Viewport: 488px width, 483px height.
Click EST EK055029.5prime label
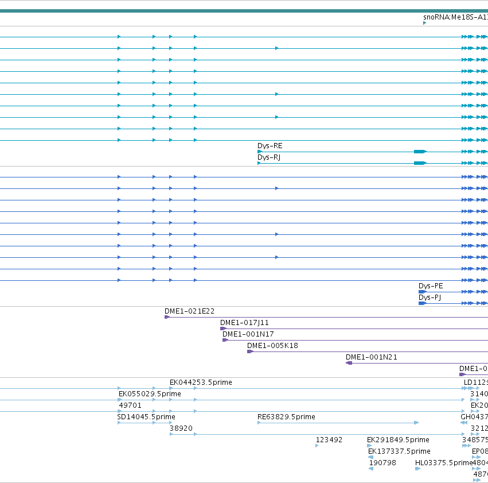click(x=150, y=394)
